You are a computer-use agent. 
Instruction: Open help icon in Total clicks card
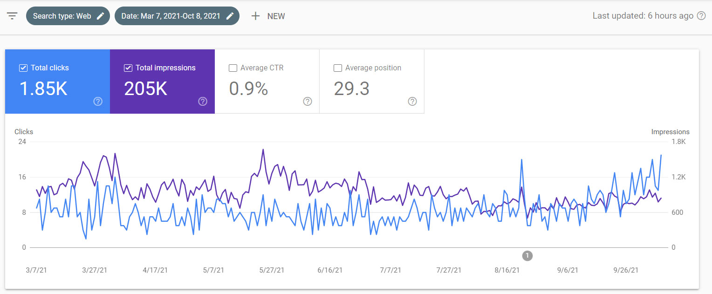(x=98, y=101)
